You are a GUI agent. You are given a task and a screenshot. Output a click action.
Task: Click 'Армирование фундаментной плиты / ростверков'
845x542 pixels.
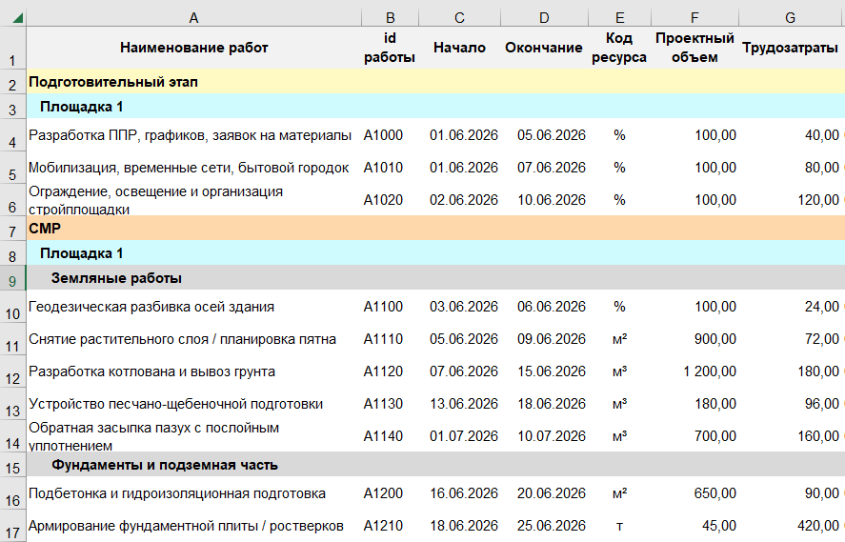(194, 526)
